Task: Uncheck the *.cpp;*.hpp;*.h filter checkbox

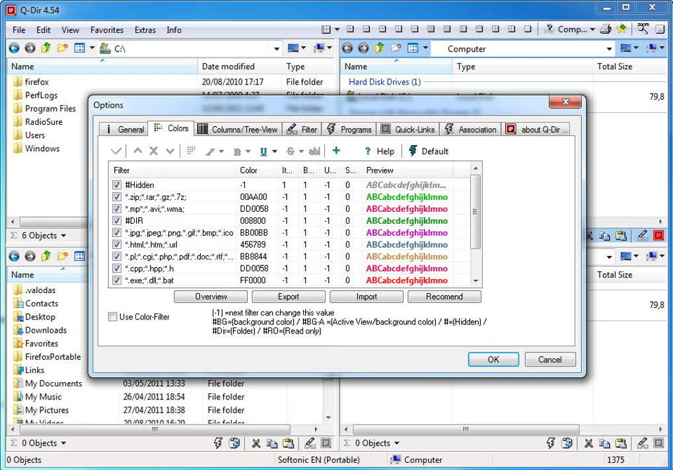Action: [x=117, y=269]
